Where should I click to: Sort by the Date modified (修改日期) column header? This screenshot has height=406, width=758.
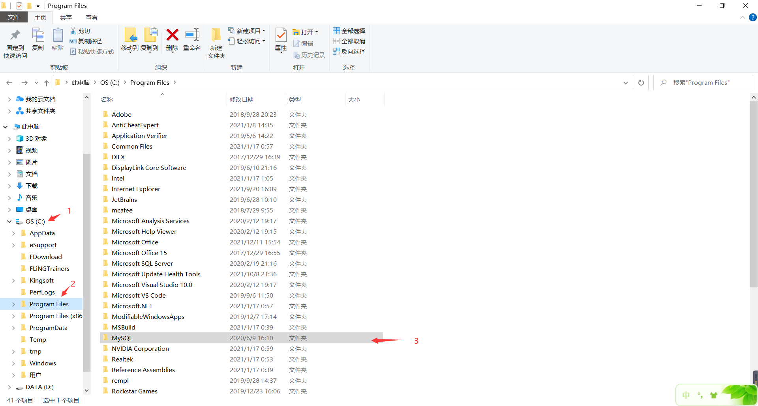point(256,99)
